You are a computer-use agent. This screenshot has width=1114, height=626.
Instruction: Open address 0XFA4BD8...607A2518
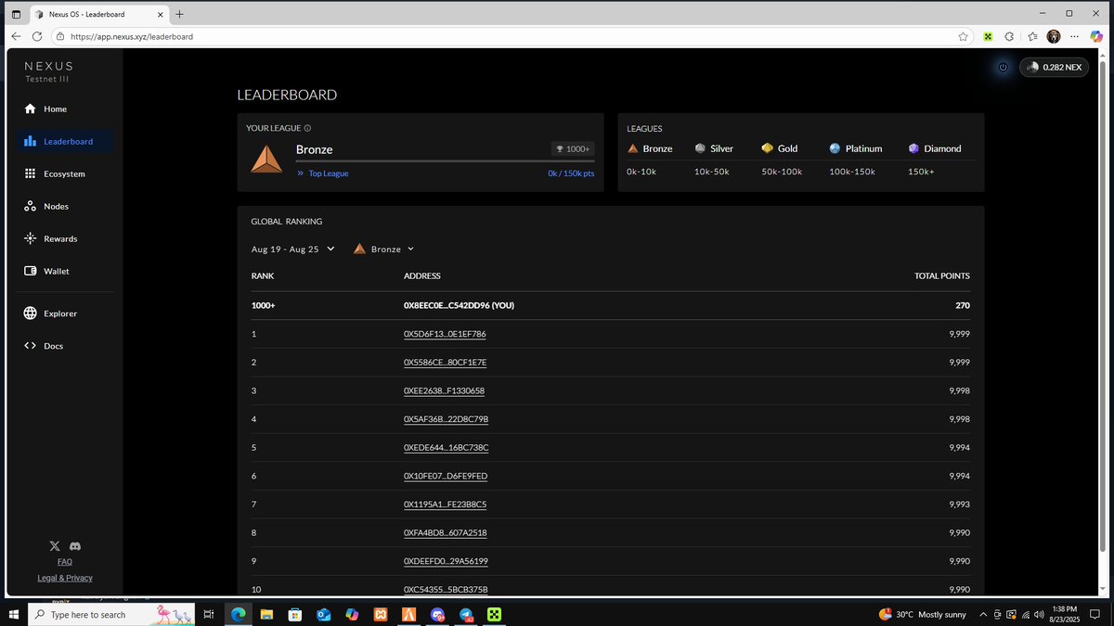[x=446, y=532]
